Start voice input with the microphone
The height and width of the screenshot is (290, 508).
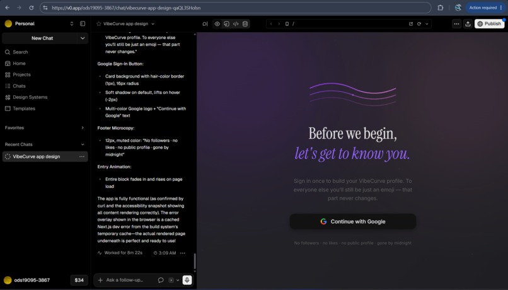[187, 280]
